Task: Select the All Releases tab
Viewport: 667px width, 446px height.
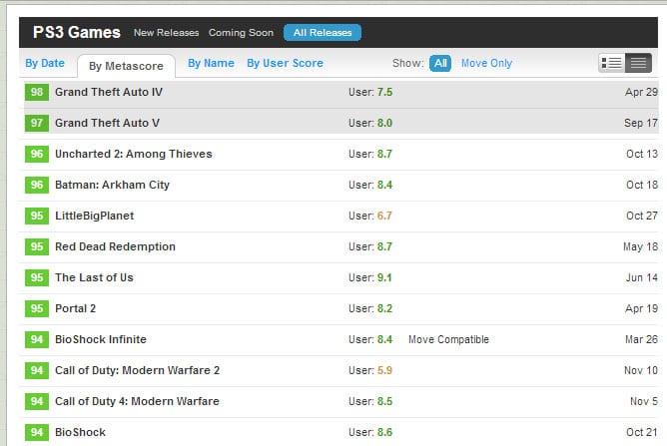Action: click(323, 33)
